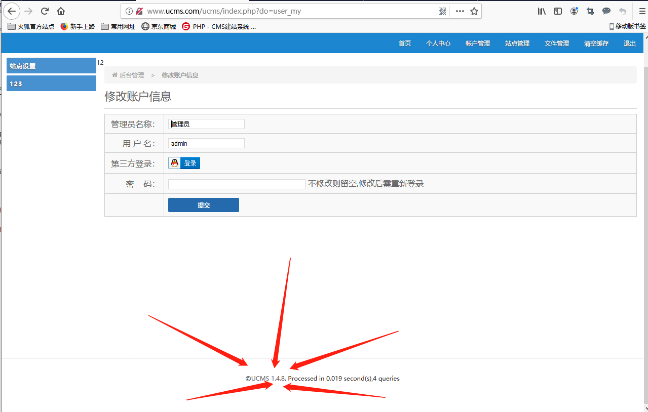The width and height of the screenshot is (648, 412).
Task: Click the 修改账户信息 page heading
Action: 138,96
